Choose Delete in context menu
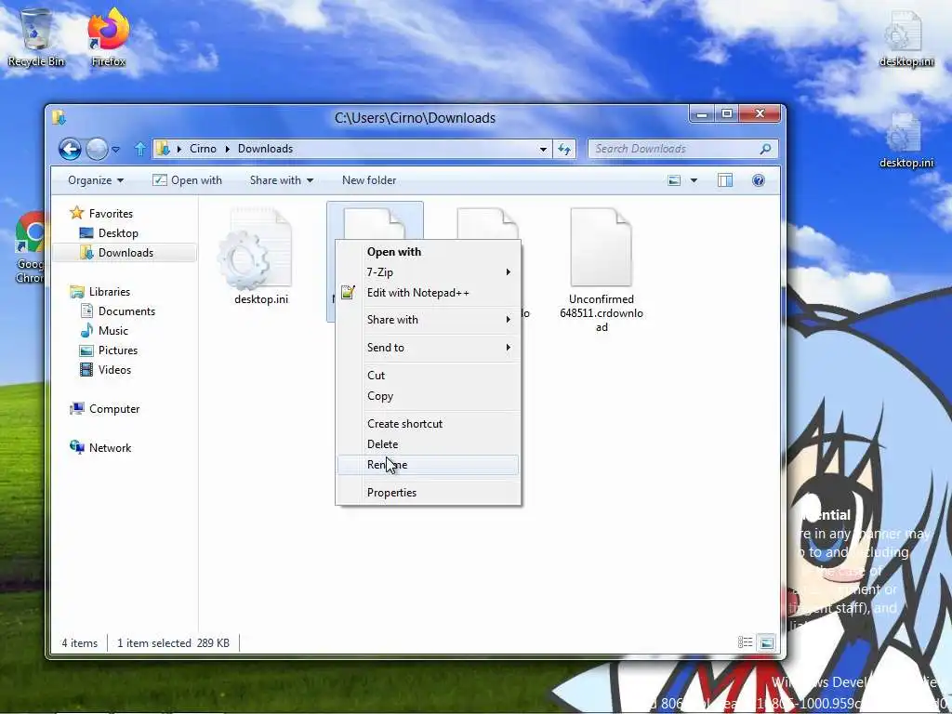Screen dimensions: 952x714 coord(428,444)
